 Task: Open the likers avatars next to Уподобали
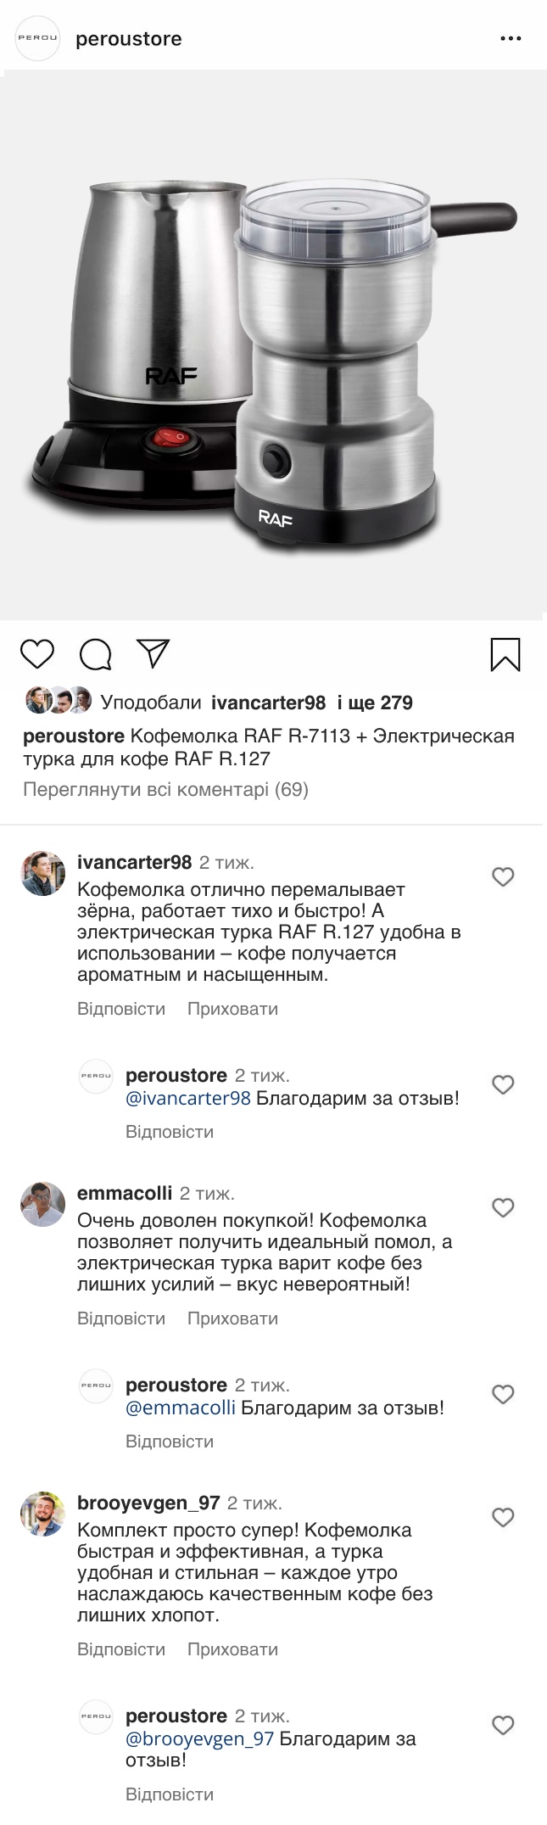(59, 701)
